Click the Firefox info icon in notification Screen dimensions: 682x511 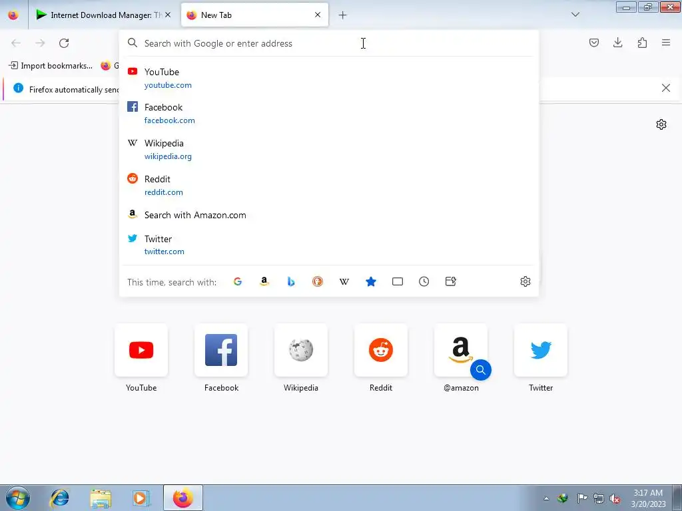18,88
